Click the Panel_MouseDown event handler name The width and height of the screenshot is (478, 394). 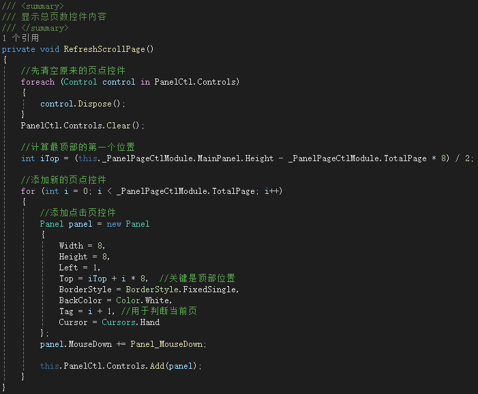coord(169,344)
